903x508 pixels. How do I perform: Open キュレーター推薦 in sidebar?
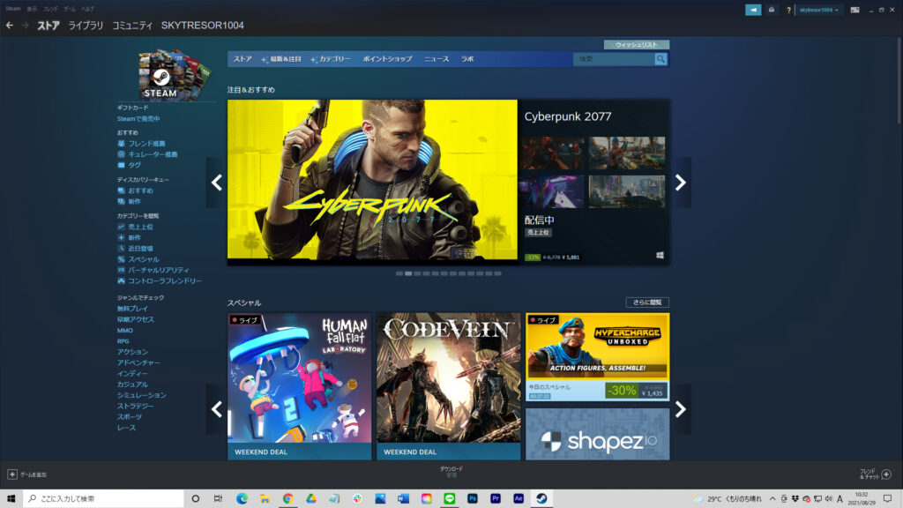coord(152,154)
